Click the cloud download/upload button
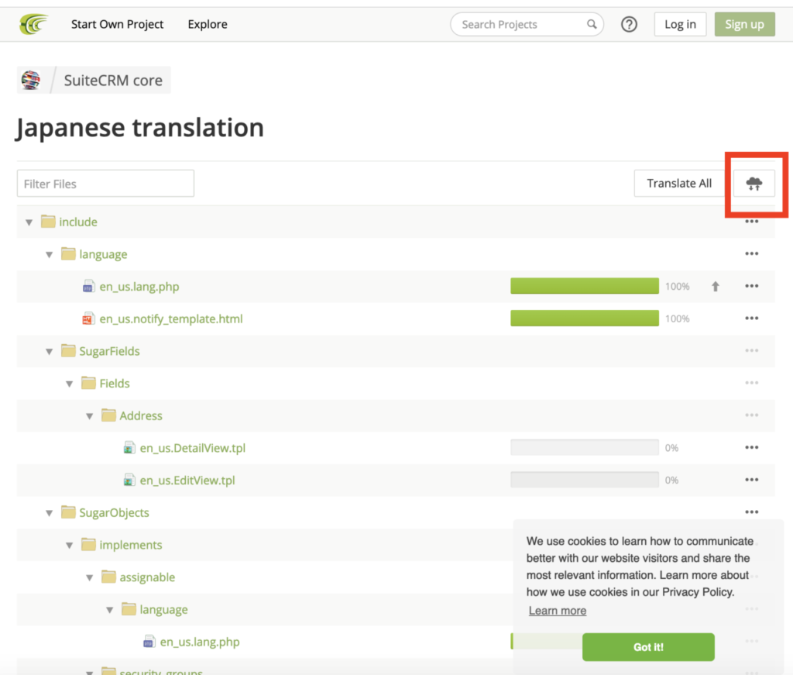The height and width of the screenshot is (675, 793). pyautogui.click(x=754, y=183)
